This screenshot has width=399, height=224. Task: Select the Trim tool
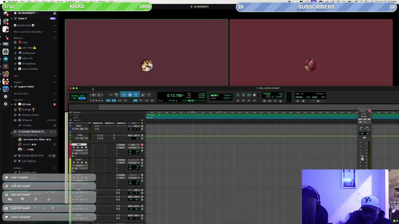(x=124, y=95)
